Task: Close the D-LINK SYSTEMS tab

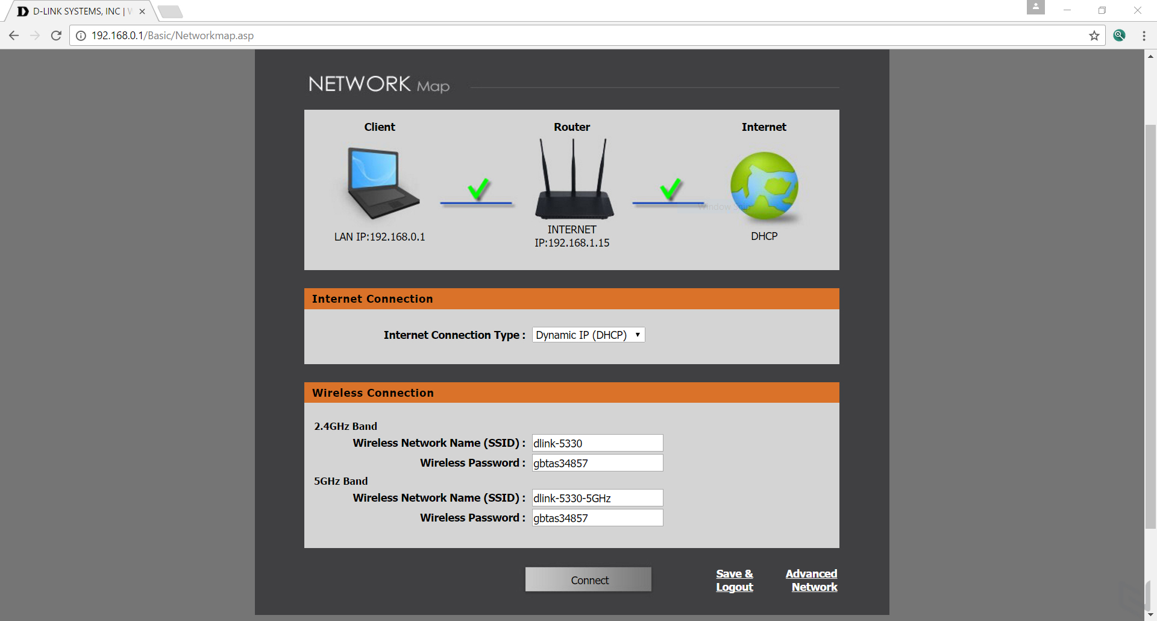Action: click(142, 11)
